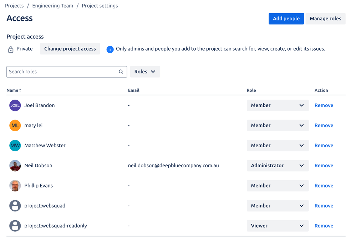Open Manage roles
356x242 pixels.
tap(325, 19)
